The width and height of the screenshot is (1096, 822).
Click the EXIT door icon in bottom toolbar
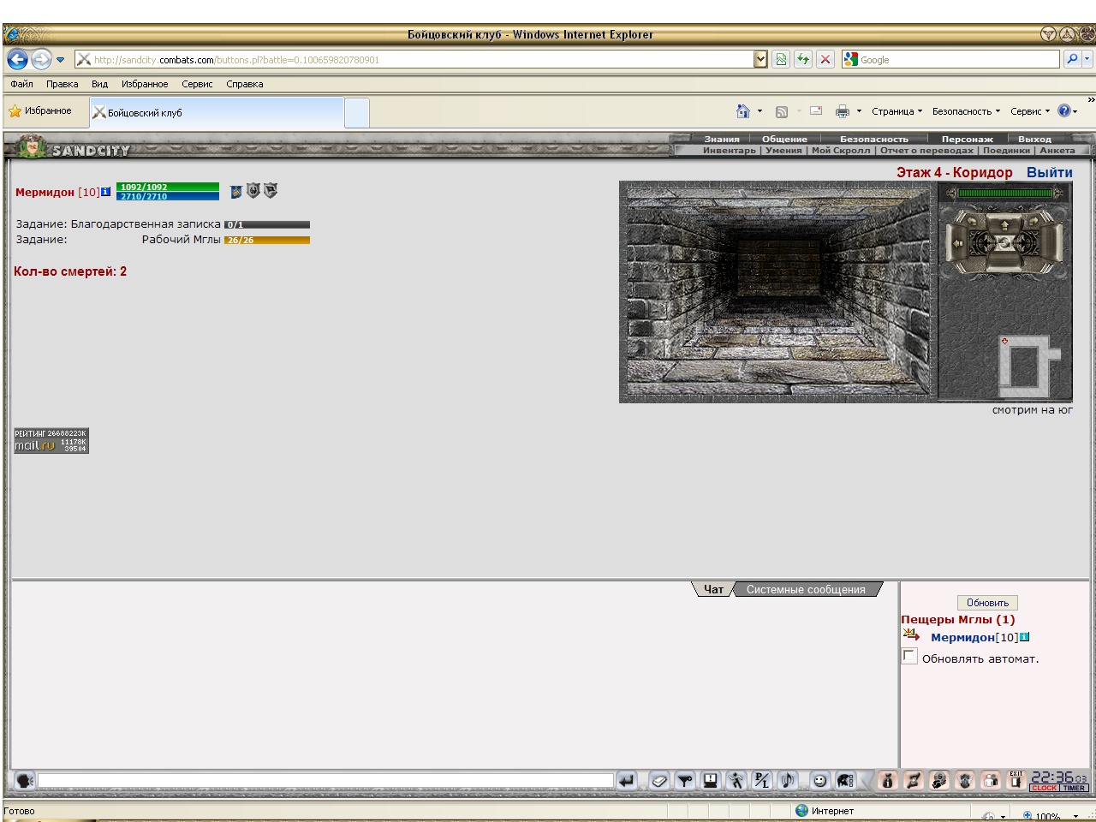(x=1016, y=779)
